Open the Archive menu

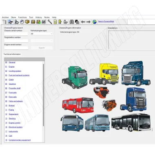click(x=5, y=17)
